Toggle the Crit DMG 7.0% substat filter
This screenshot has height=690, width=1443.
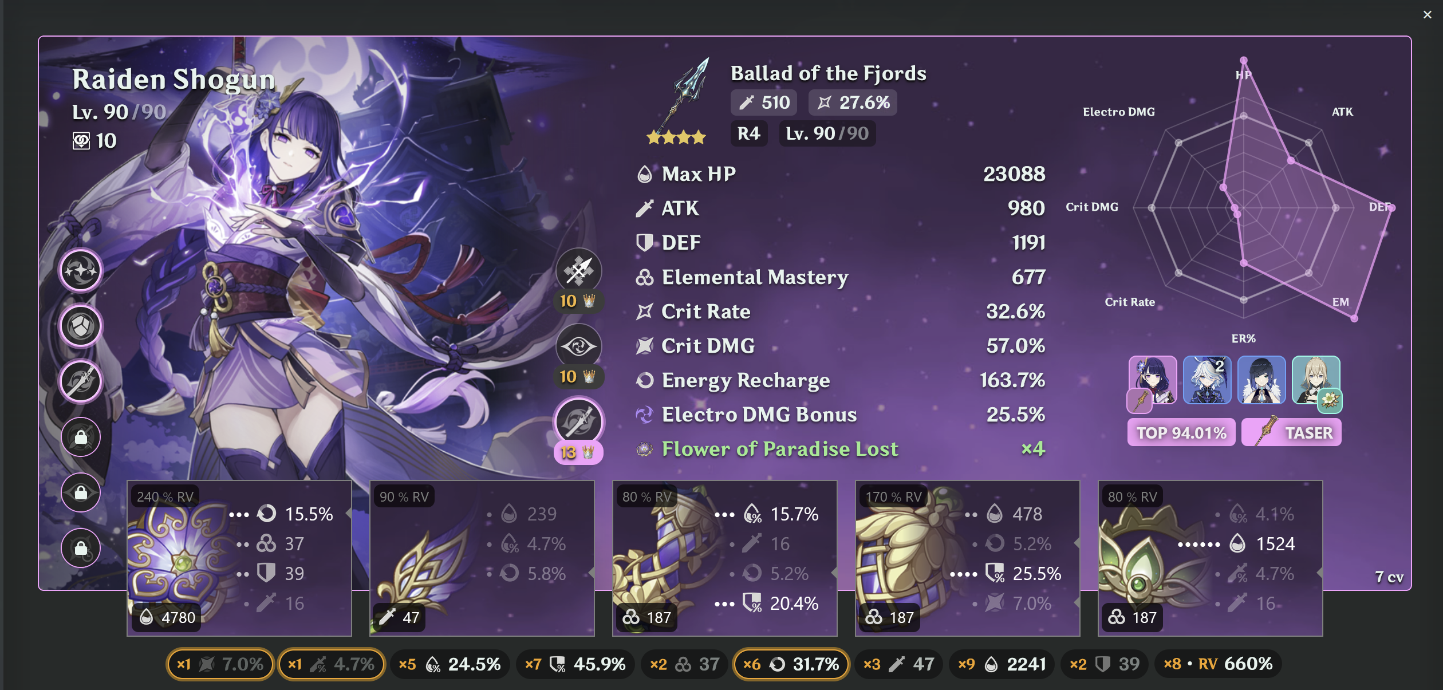[x=220, y=664]
